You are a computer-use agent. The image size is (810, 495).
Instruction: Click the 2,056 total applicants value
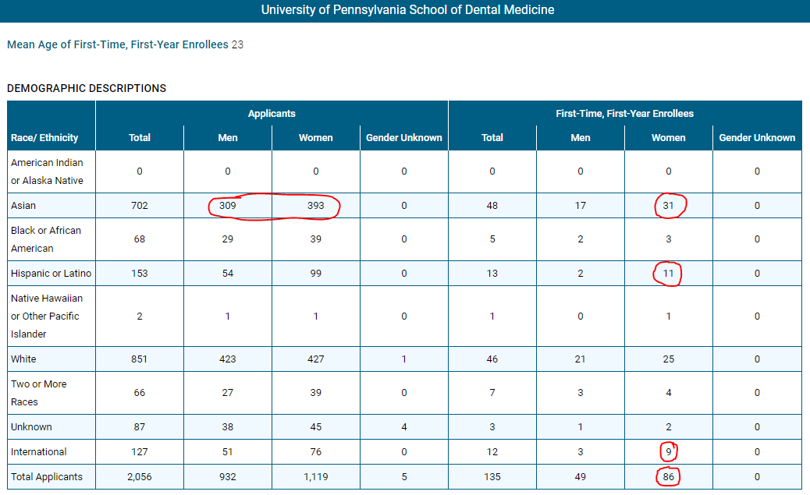point(139,476)
